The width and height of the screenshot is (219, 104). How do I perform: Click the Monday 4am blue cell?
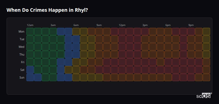pyautogui.click(x=61, y=31)
